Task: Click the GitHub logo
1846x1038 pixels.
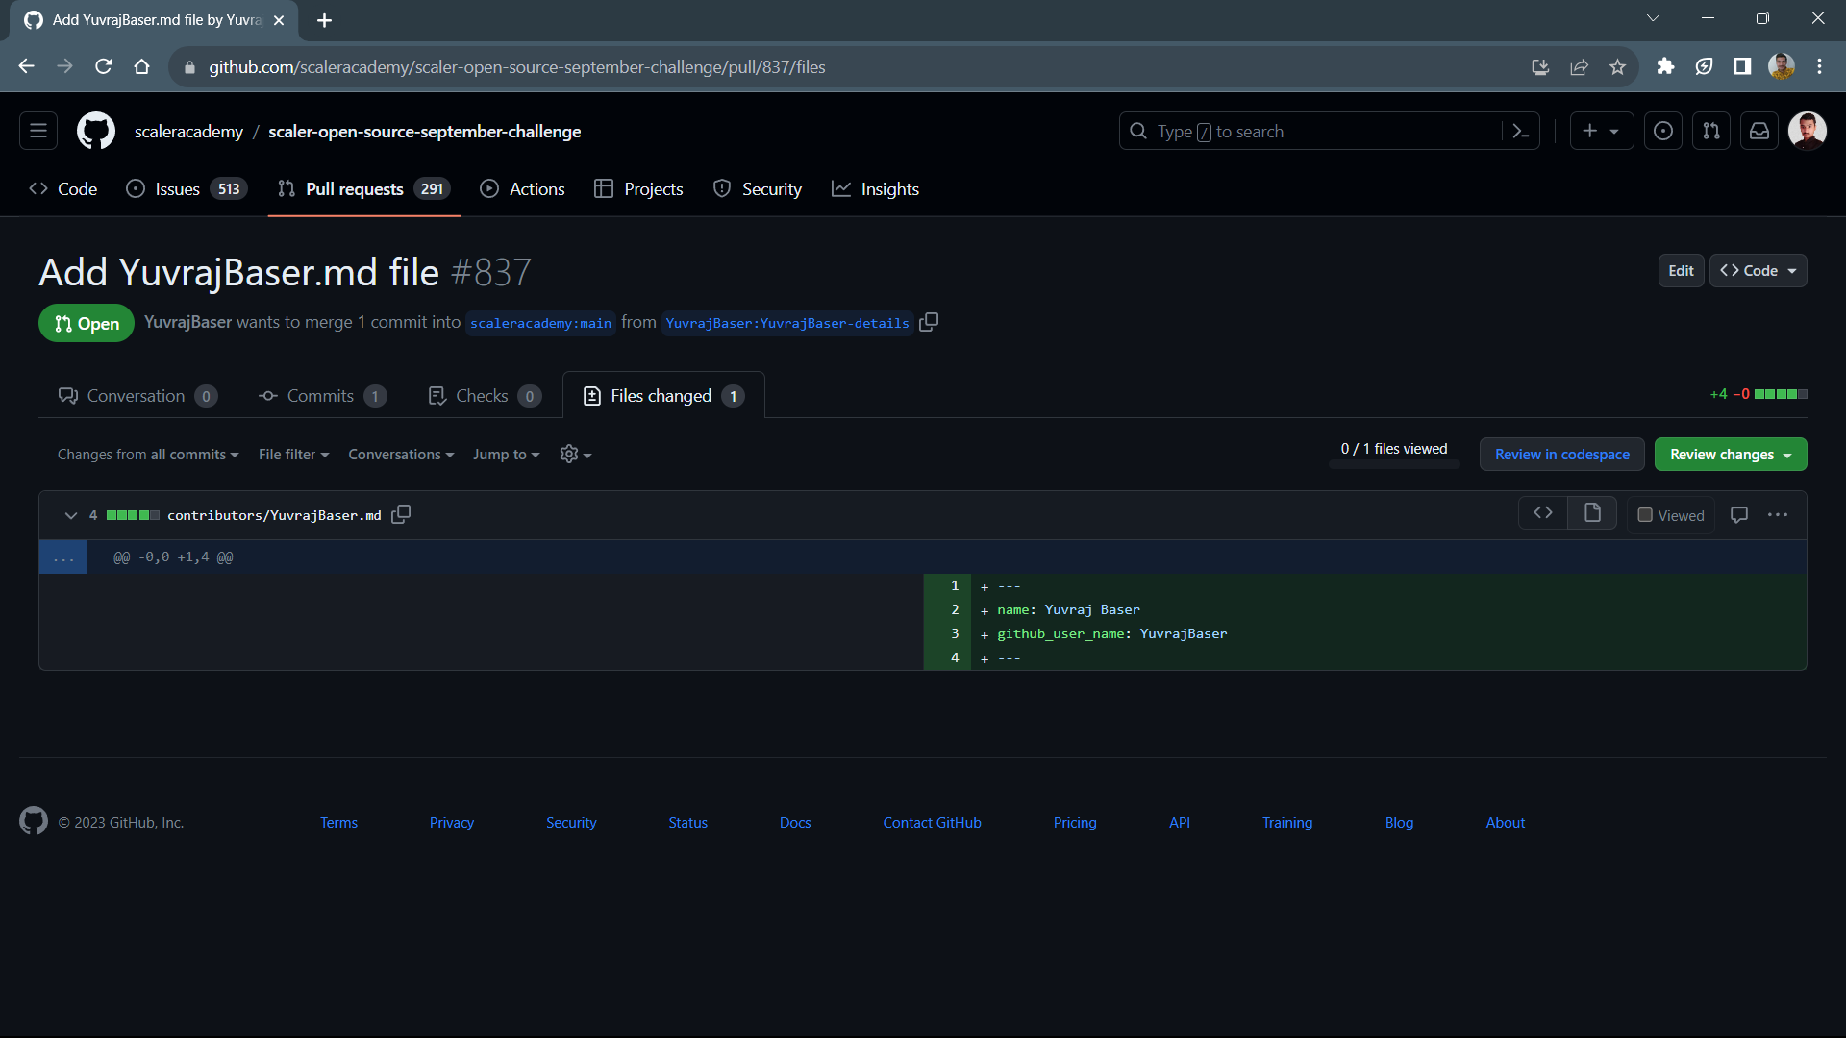Action: click(x=95, y=131)
